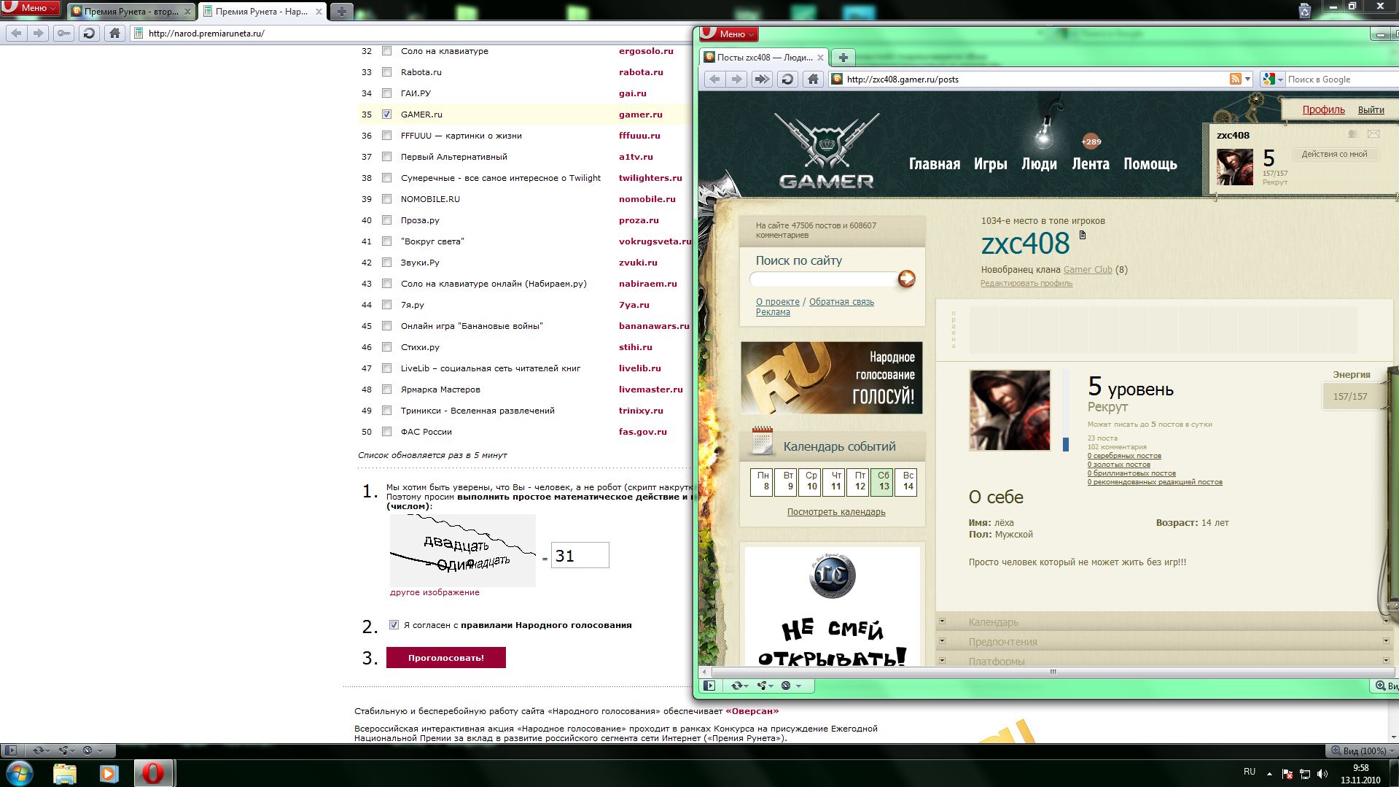The width and height of the screenshot is (1399, 787).
Task: Click the captcha answer field
Action: point(580,555)
